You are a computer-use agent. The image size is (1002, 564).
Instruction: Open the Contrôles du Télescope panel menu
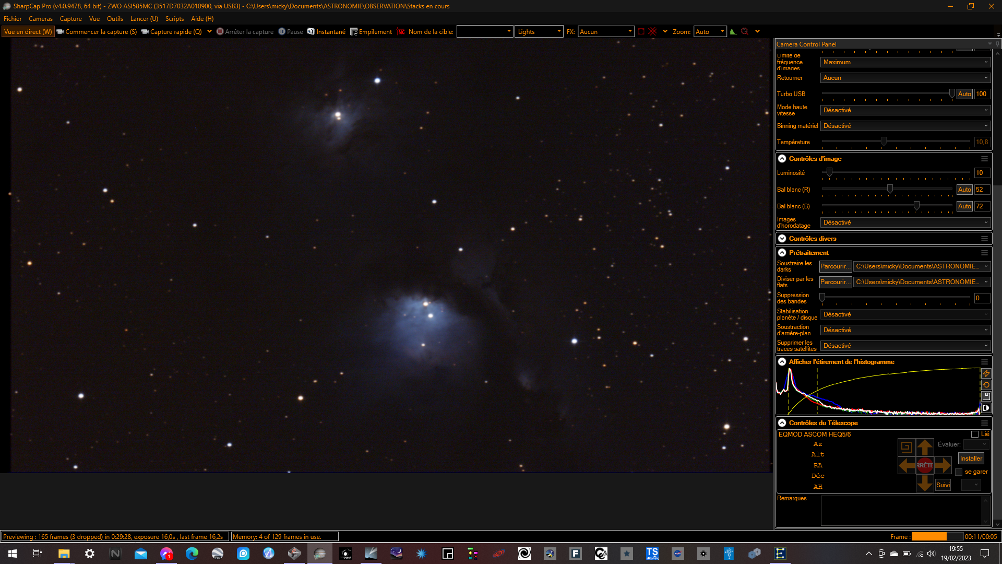coord(984,423)
